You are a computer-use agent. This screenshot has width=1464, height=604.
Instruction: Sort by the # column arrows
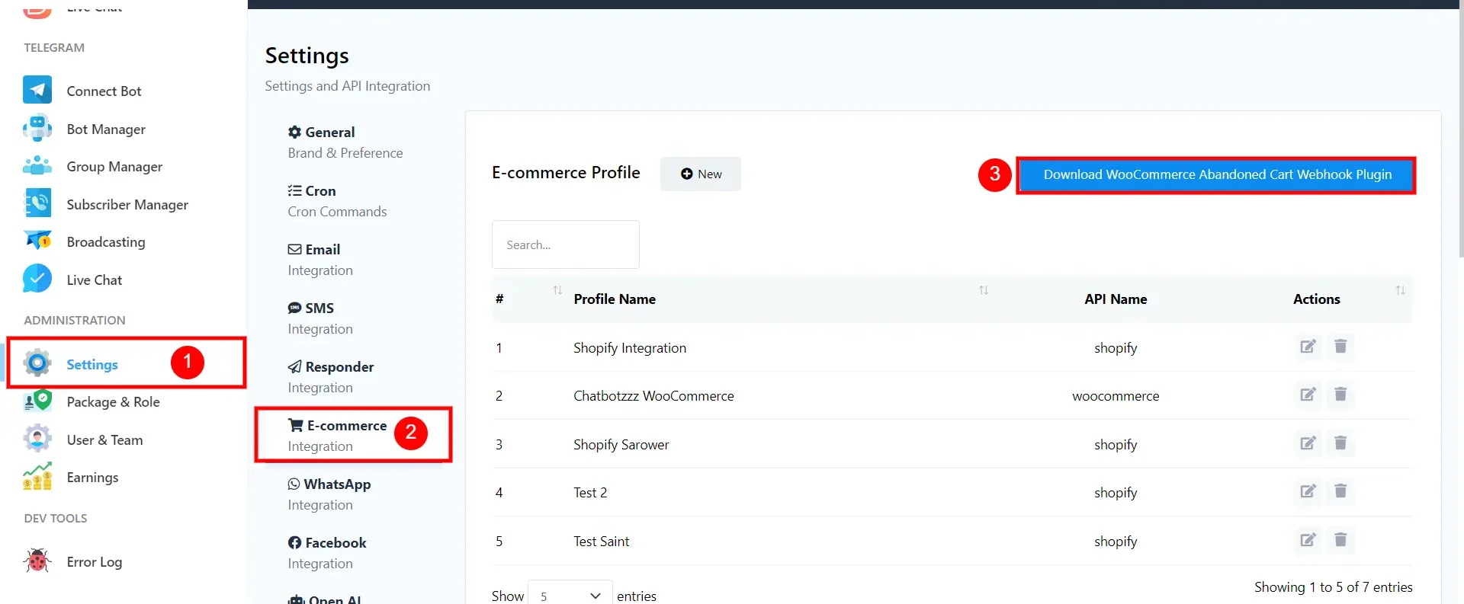coord(557,290)
